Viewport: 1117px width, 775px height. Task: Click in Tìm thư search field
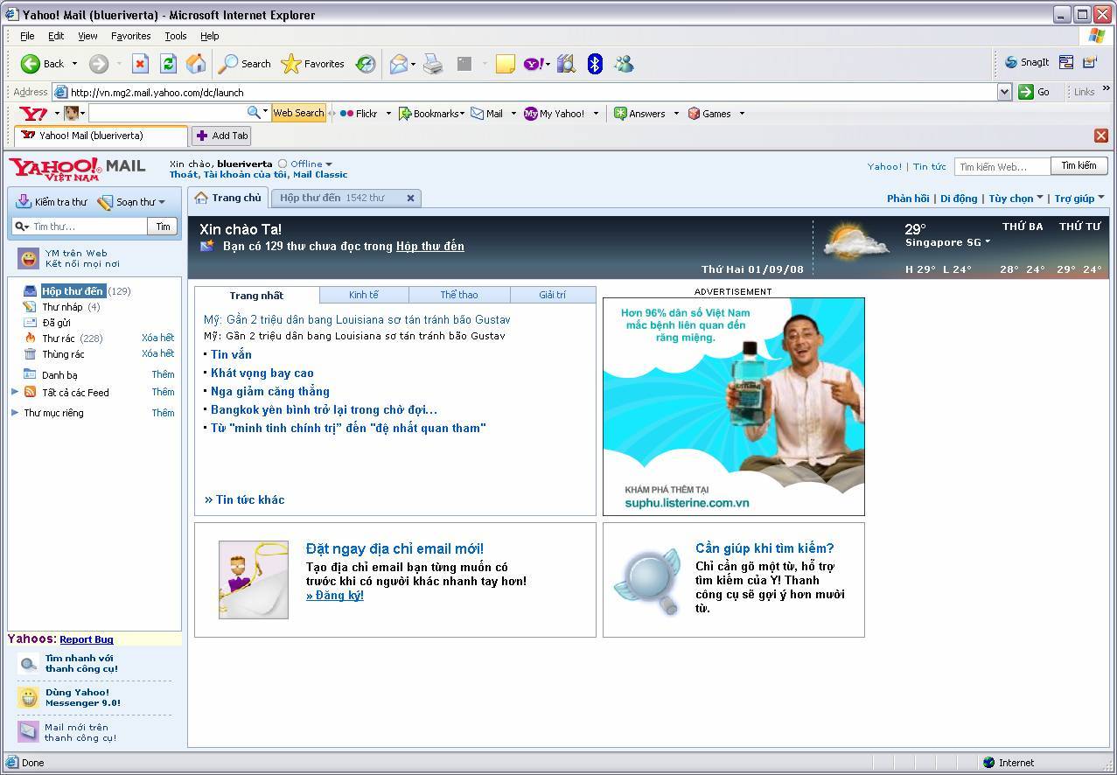[x=89, y=227]
